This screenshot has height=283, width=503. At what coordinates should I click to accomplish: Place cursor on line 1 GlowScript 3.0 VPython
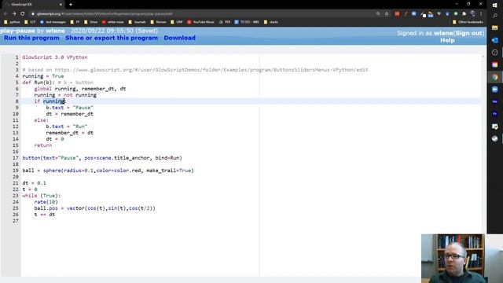click(x=55, y=57)
